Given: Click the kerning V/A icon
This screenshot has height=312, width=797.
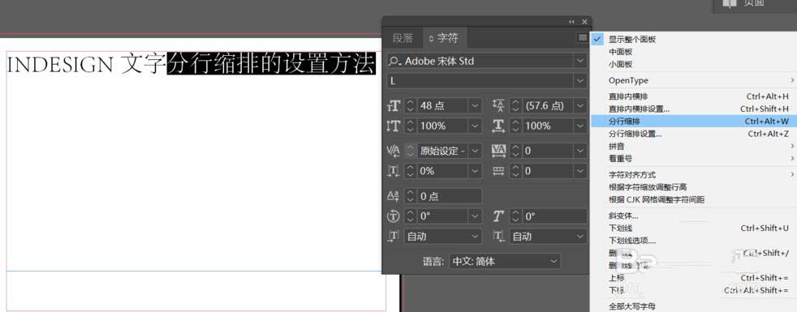Looking at the screenshot, I should coord(394,151).
